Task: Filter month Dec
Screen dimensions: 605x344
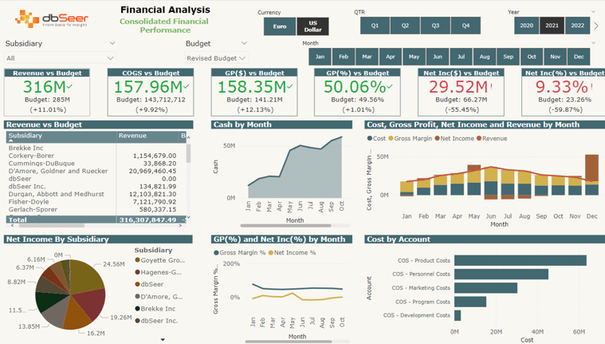Action: [x=579, y=57]
